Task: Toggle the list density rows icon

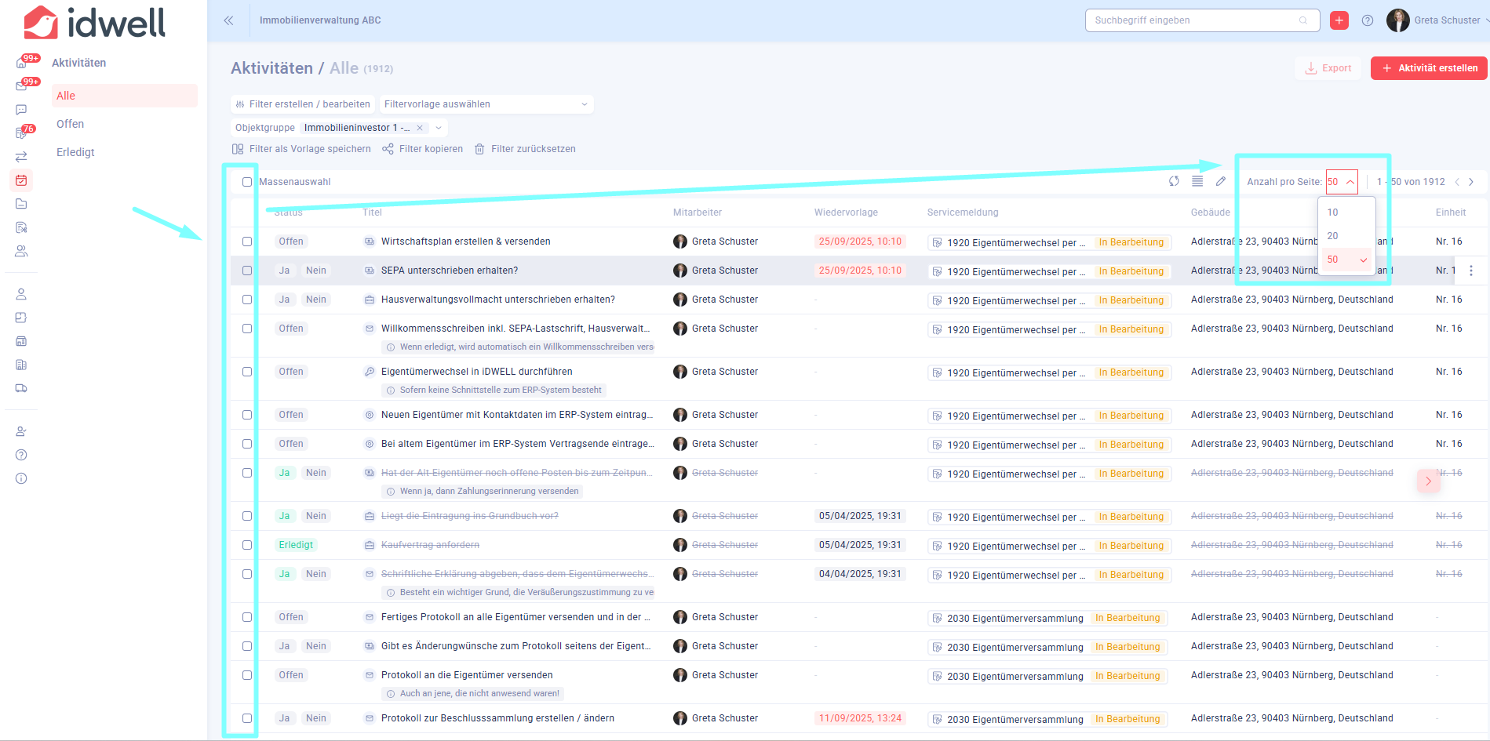Action: pos(1197,181)
